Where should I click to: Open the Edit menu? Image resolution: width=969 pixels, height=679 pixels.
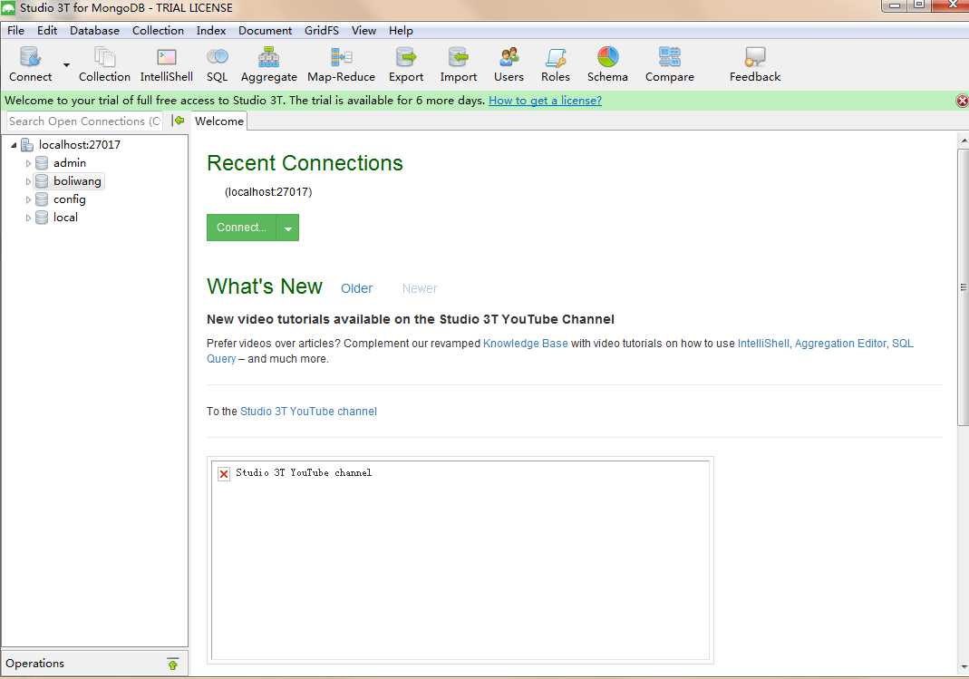[47, 30]
